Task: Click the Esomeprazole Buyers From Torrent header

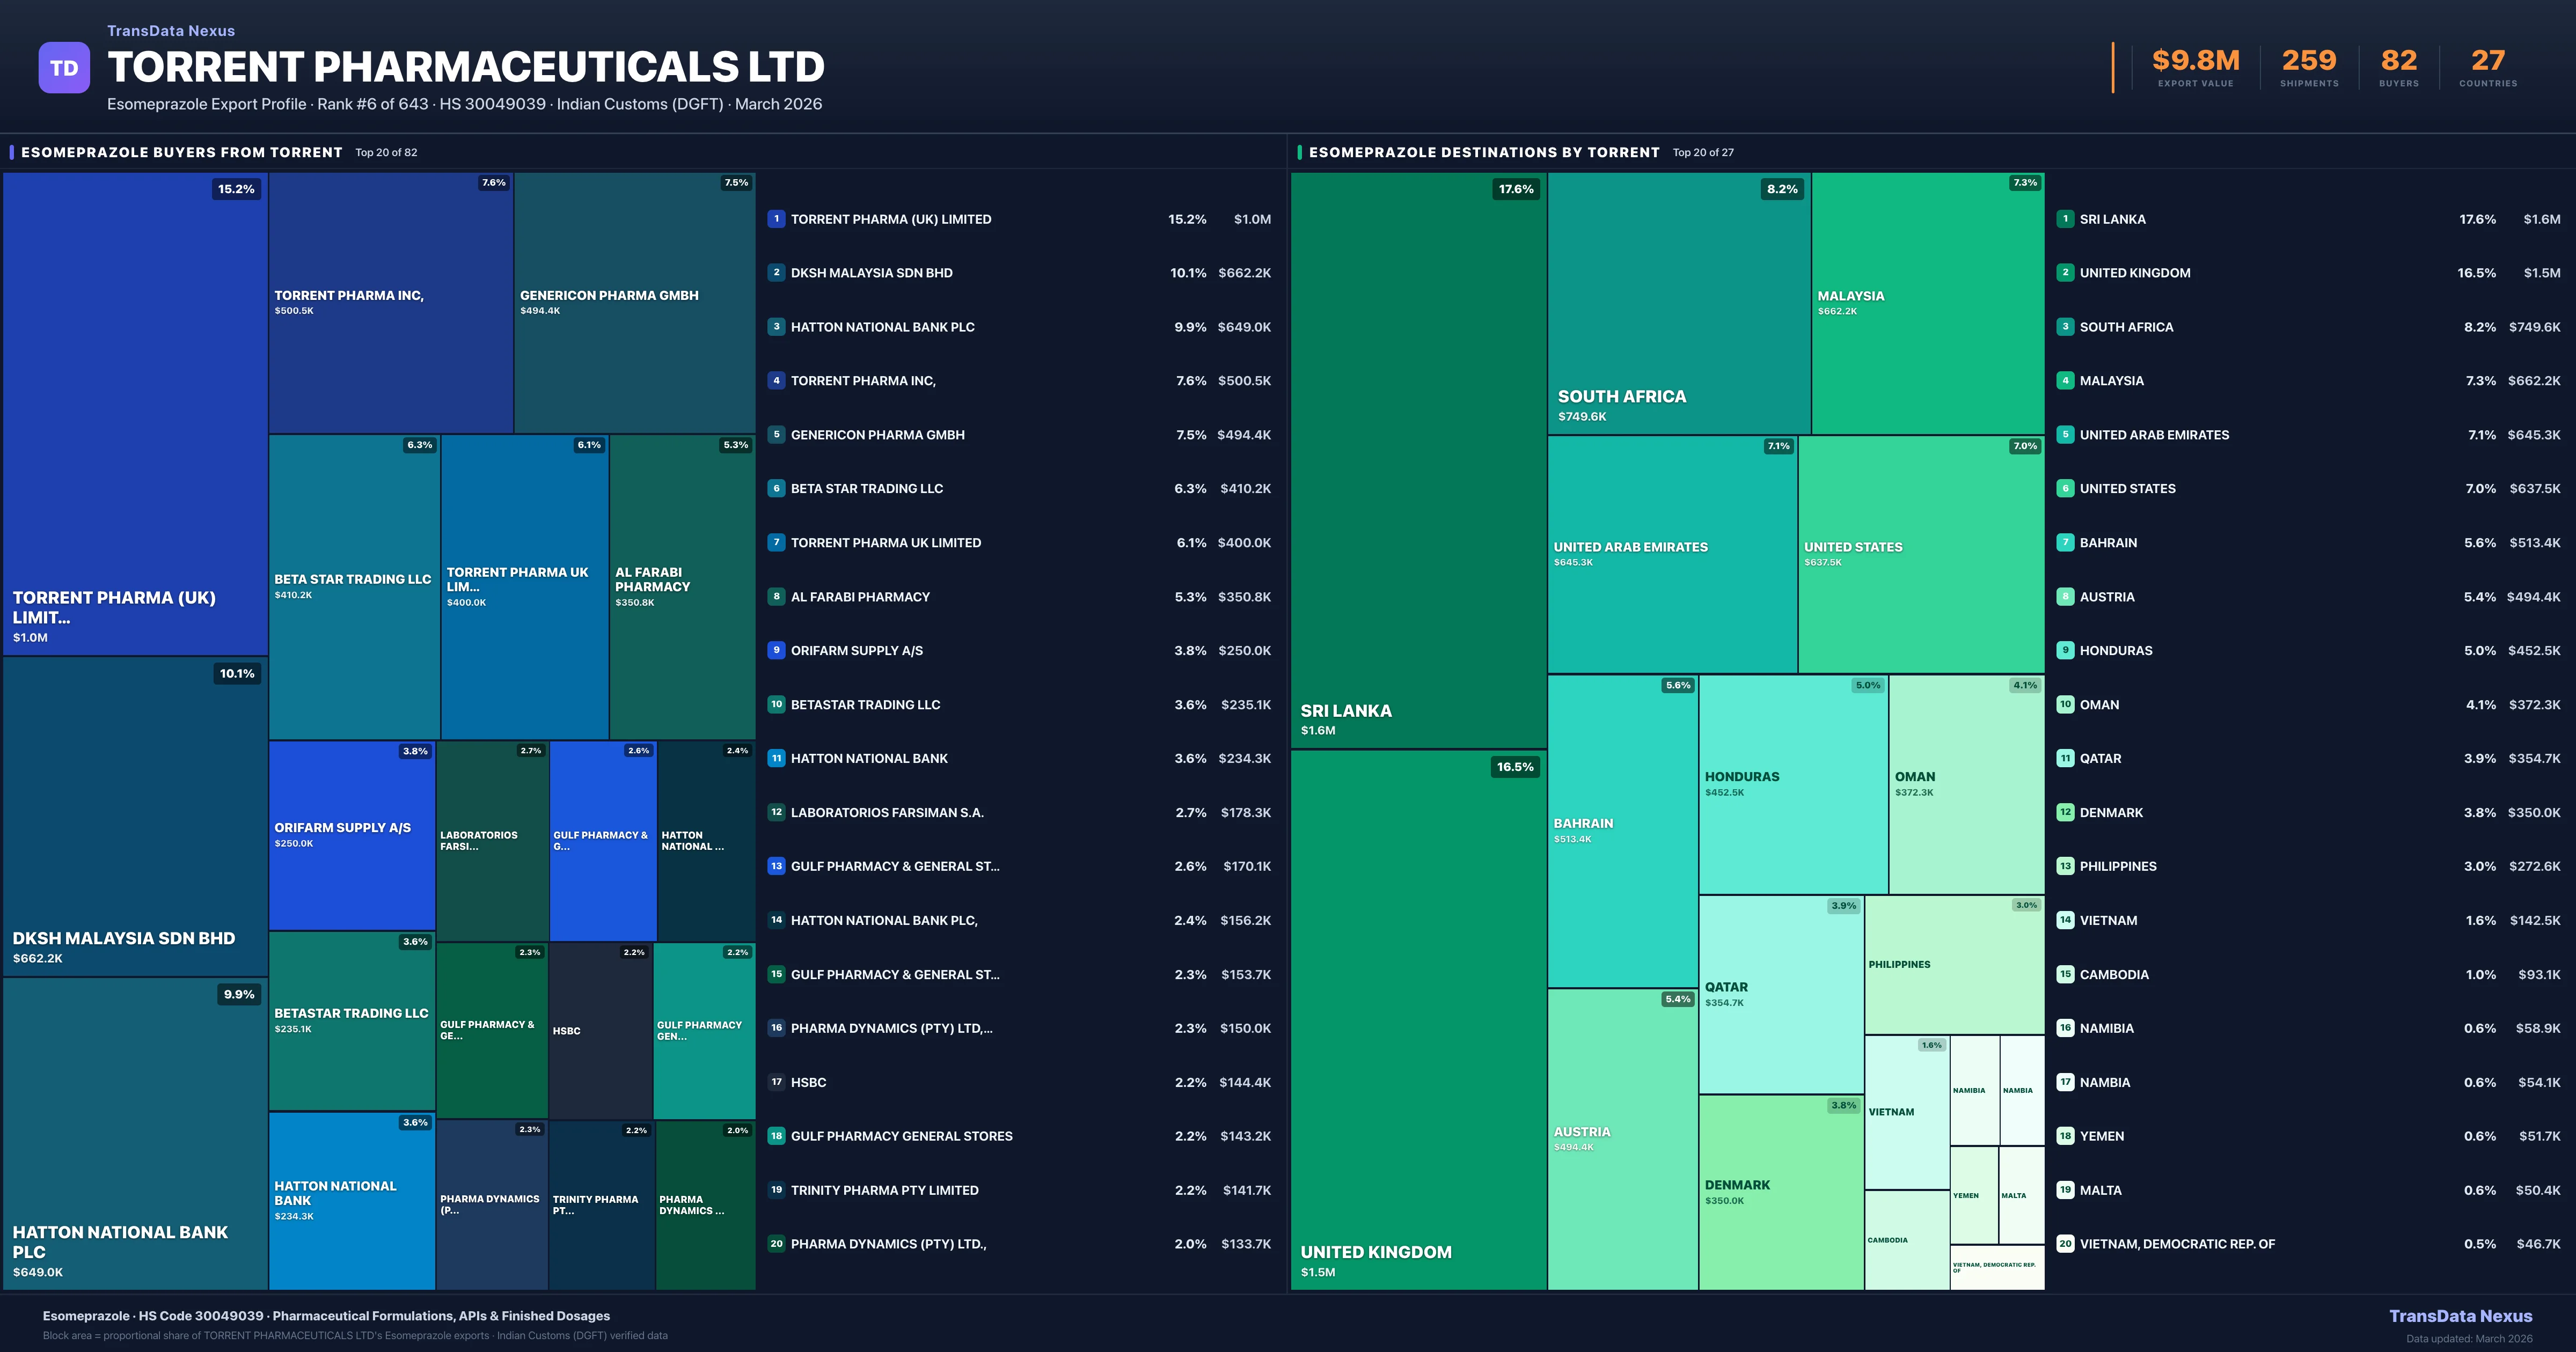Action: (182, 153)
